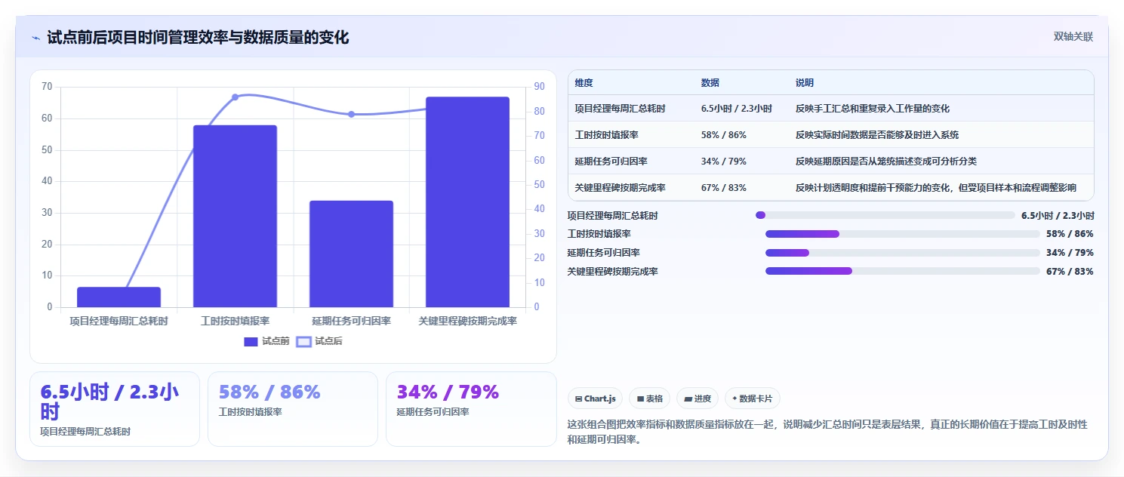Click x-axis label 关键里程碑按期完成率

467,322
